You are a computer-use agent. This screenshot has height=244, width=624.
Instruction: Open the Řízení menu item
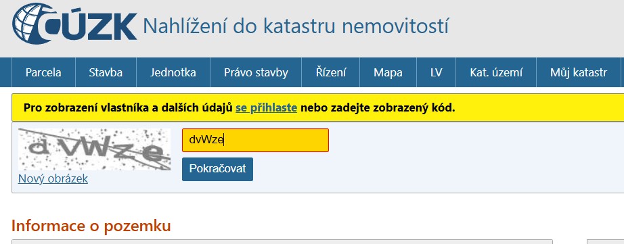click(331, 72)
